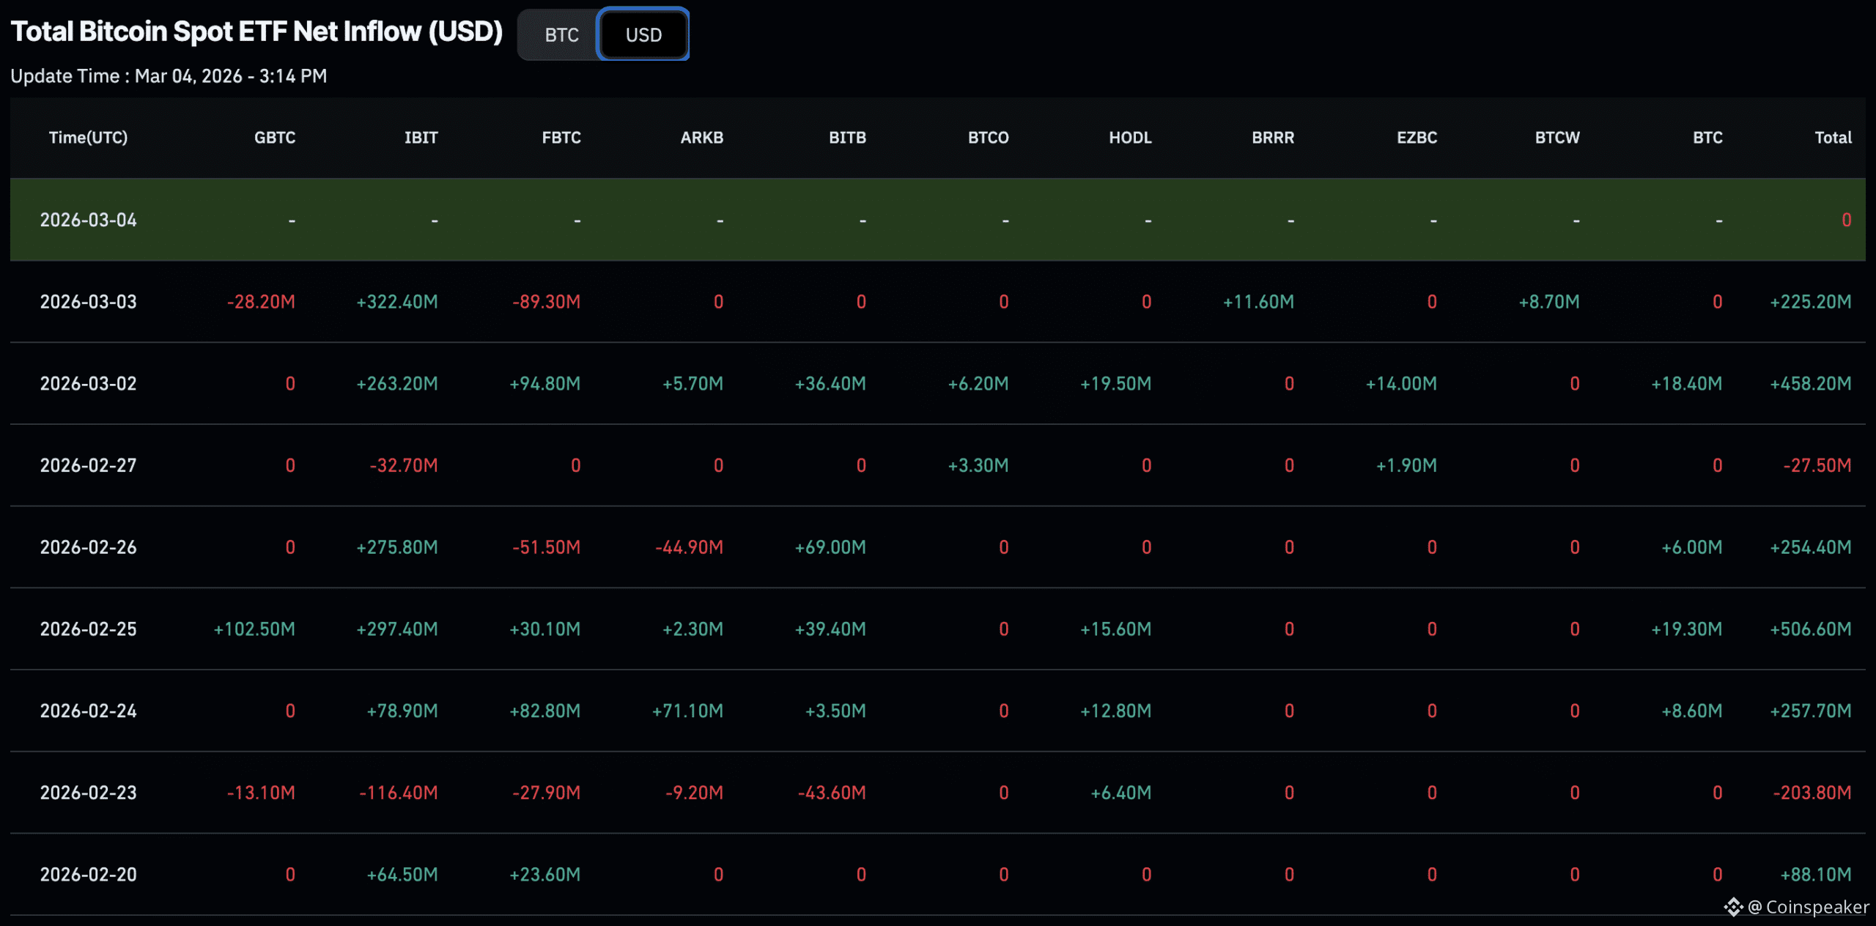This screenshot has height=926, width=1876.
Task: Sort by the Time(UTC) column header
Action: 88,138
